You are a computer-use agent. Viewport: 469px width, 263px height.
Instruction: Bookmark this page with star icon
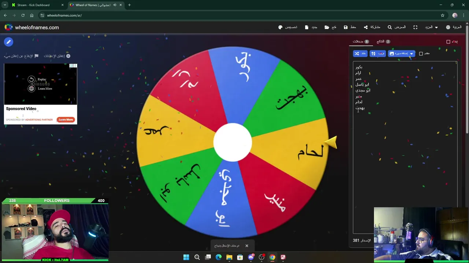443,15
